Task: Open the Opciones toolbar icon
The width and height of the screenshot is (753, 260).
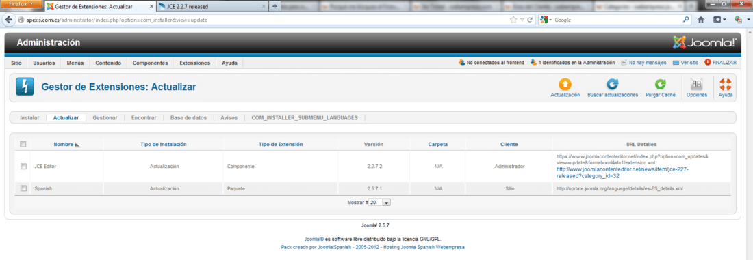Action: coord(696,85)
